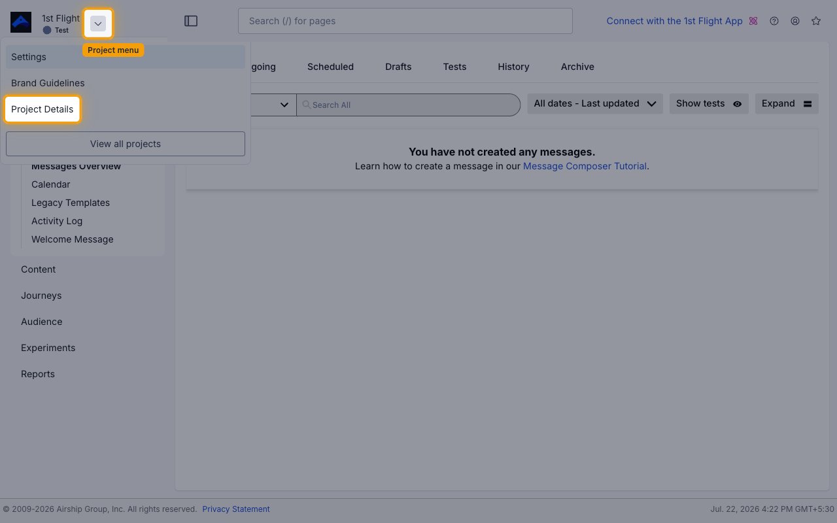This screenshot has width=837, height=523.
Task: Click the Search All input field
Action: click(408, 105)
